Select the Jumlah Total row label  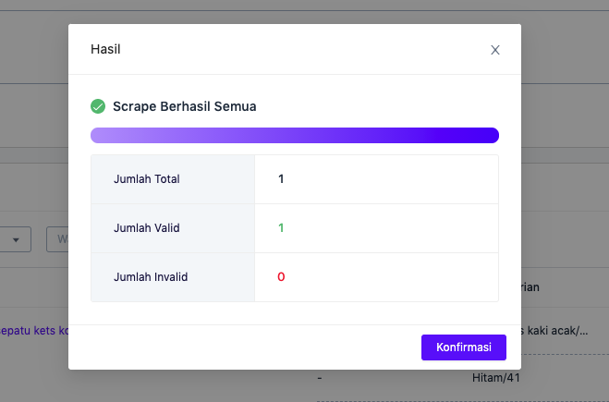click(146, 179)
